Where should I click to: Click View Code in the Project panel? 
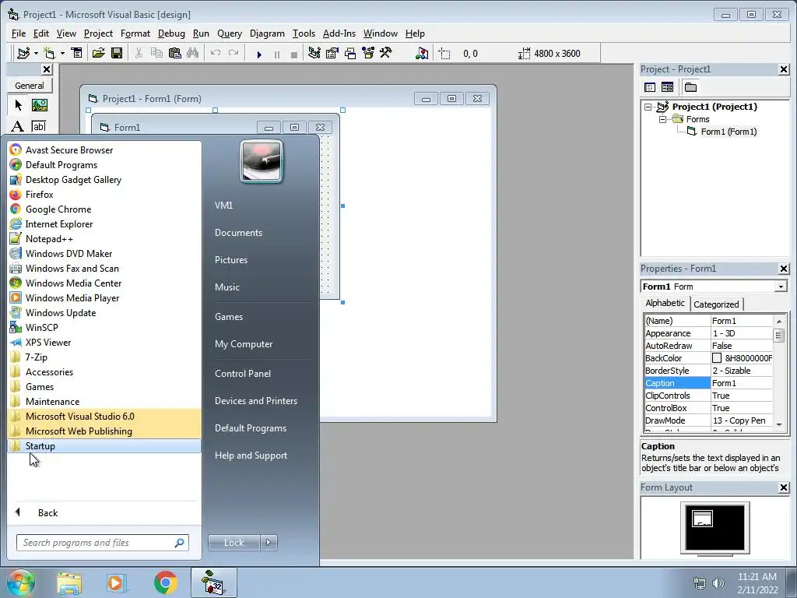(650, 87)
